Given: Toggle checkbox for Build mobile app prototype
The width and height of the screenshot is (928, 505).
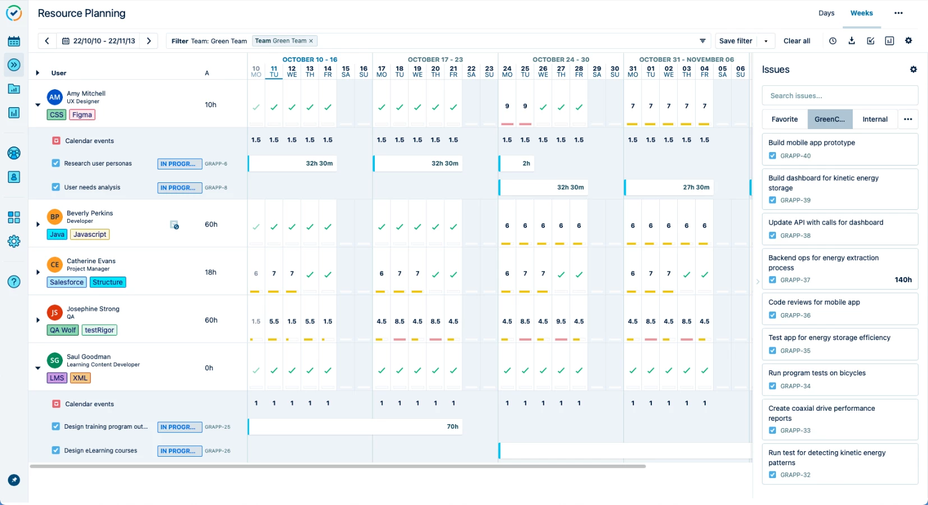Looking at the screenshot, I should [x=773, y=156].
